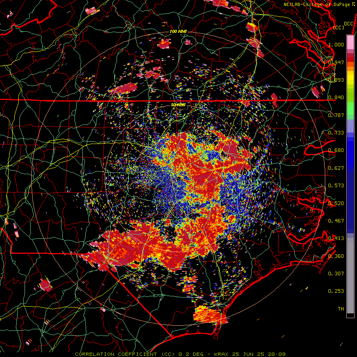Click the 1.000 value on the color scale
Image resolution: width=357 pixels, height=357 pixels.
coord(336,44)
